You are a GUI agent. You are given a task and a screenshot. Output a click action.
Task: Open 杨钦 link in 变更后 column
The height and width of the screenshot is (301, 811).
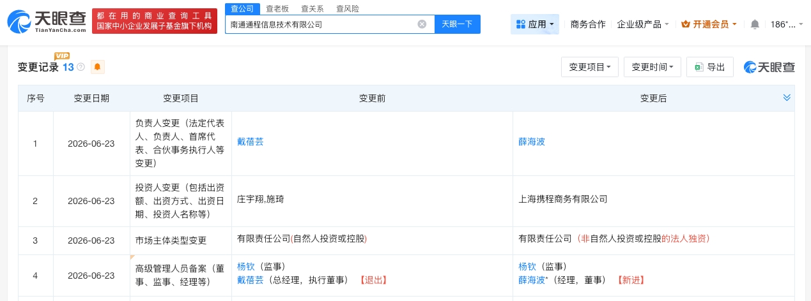coord(527,267)
